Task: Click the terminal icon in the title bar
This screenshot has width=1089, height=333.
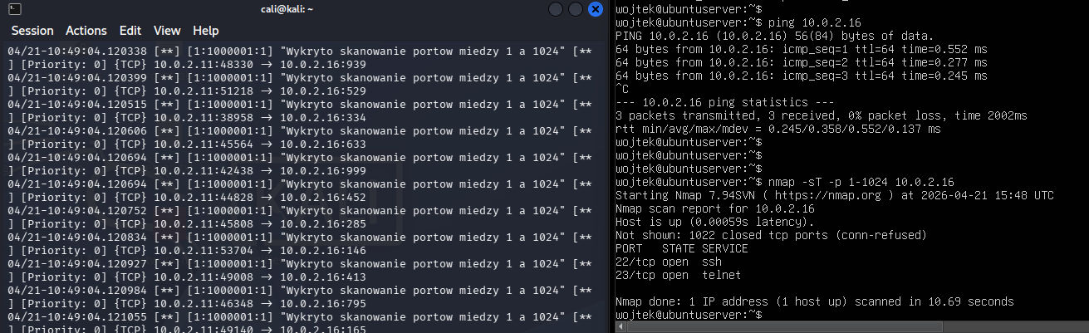Action: [14, 9]
